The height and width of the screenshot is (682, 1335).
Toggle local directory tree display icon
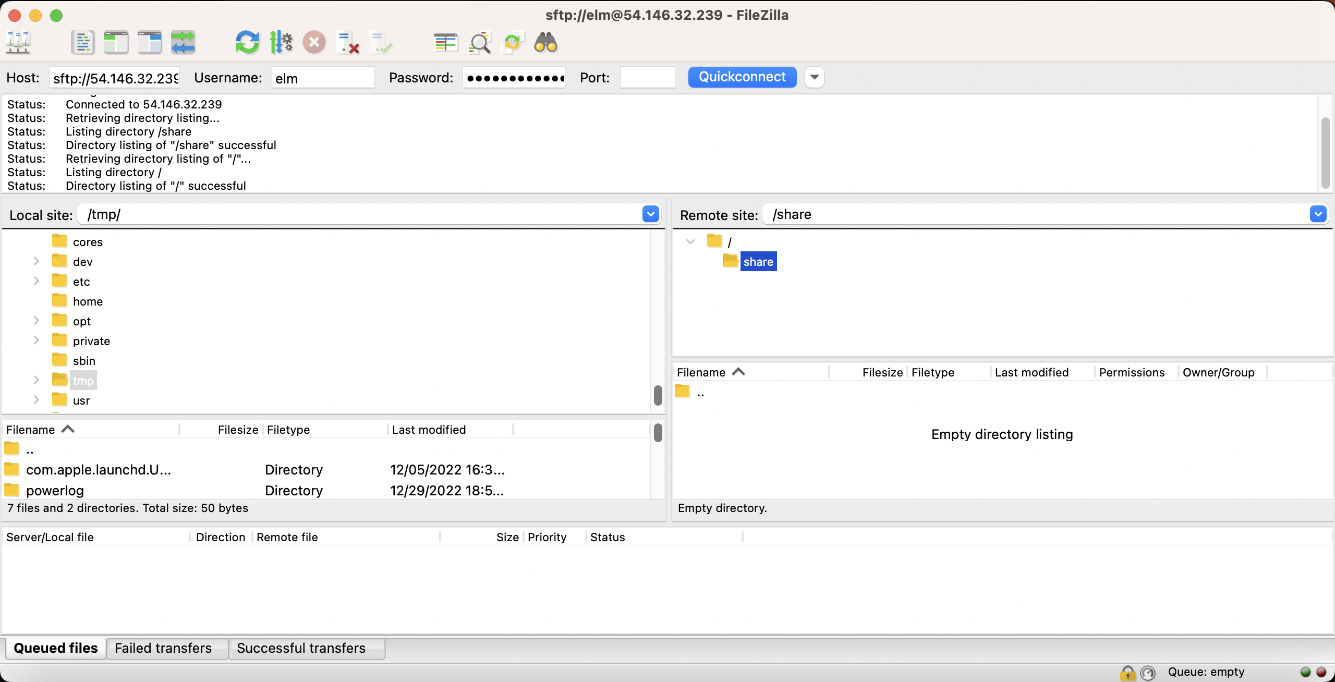click(x=116, y=43)
